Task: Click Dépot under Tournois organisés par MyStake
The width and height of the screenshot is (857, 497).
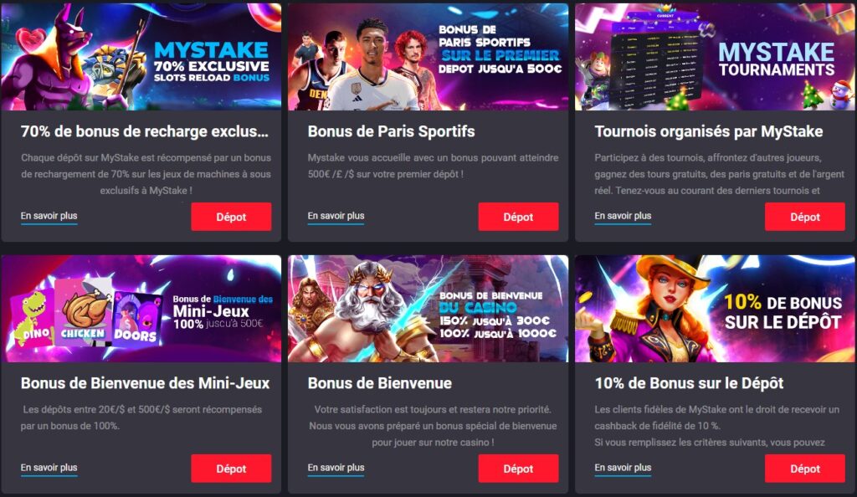Action: (805, 217)
